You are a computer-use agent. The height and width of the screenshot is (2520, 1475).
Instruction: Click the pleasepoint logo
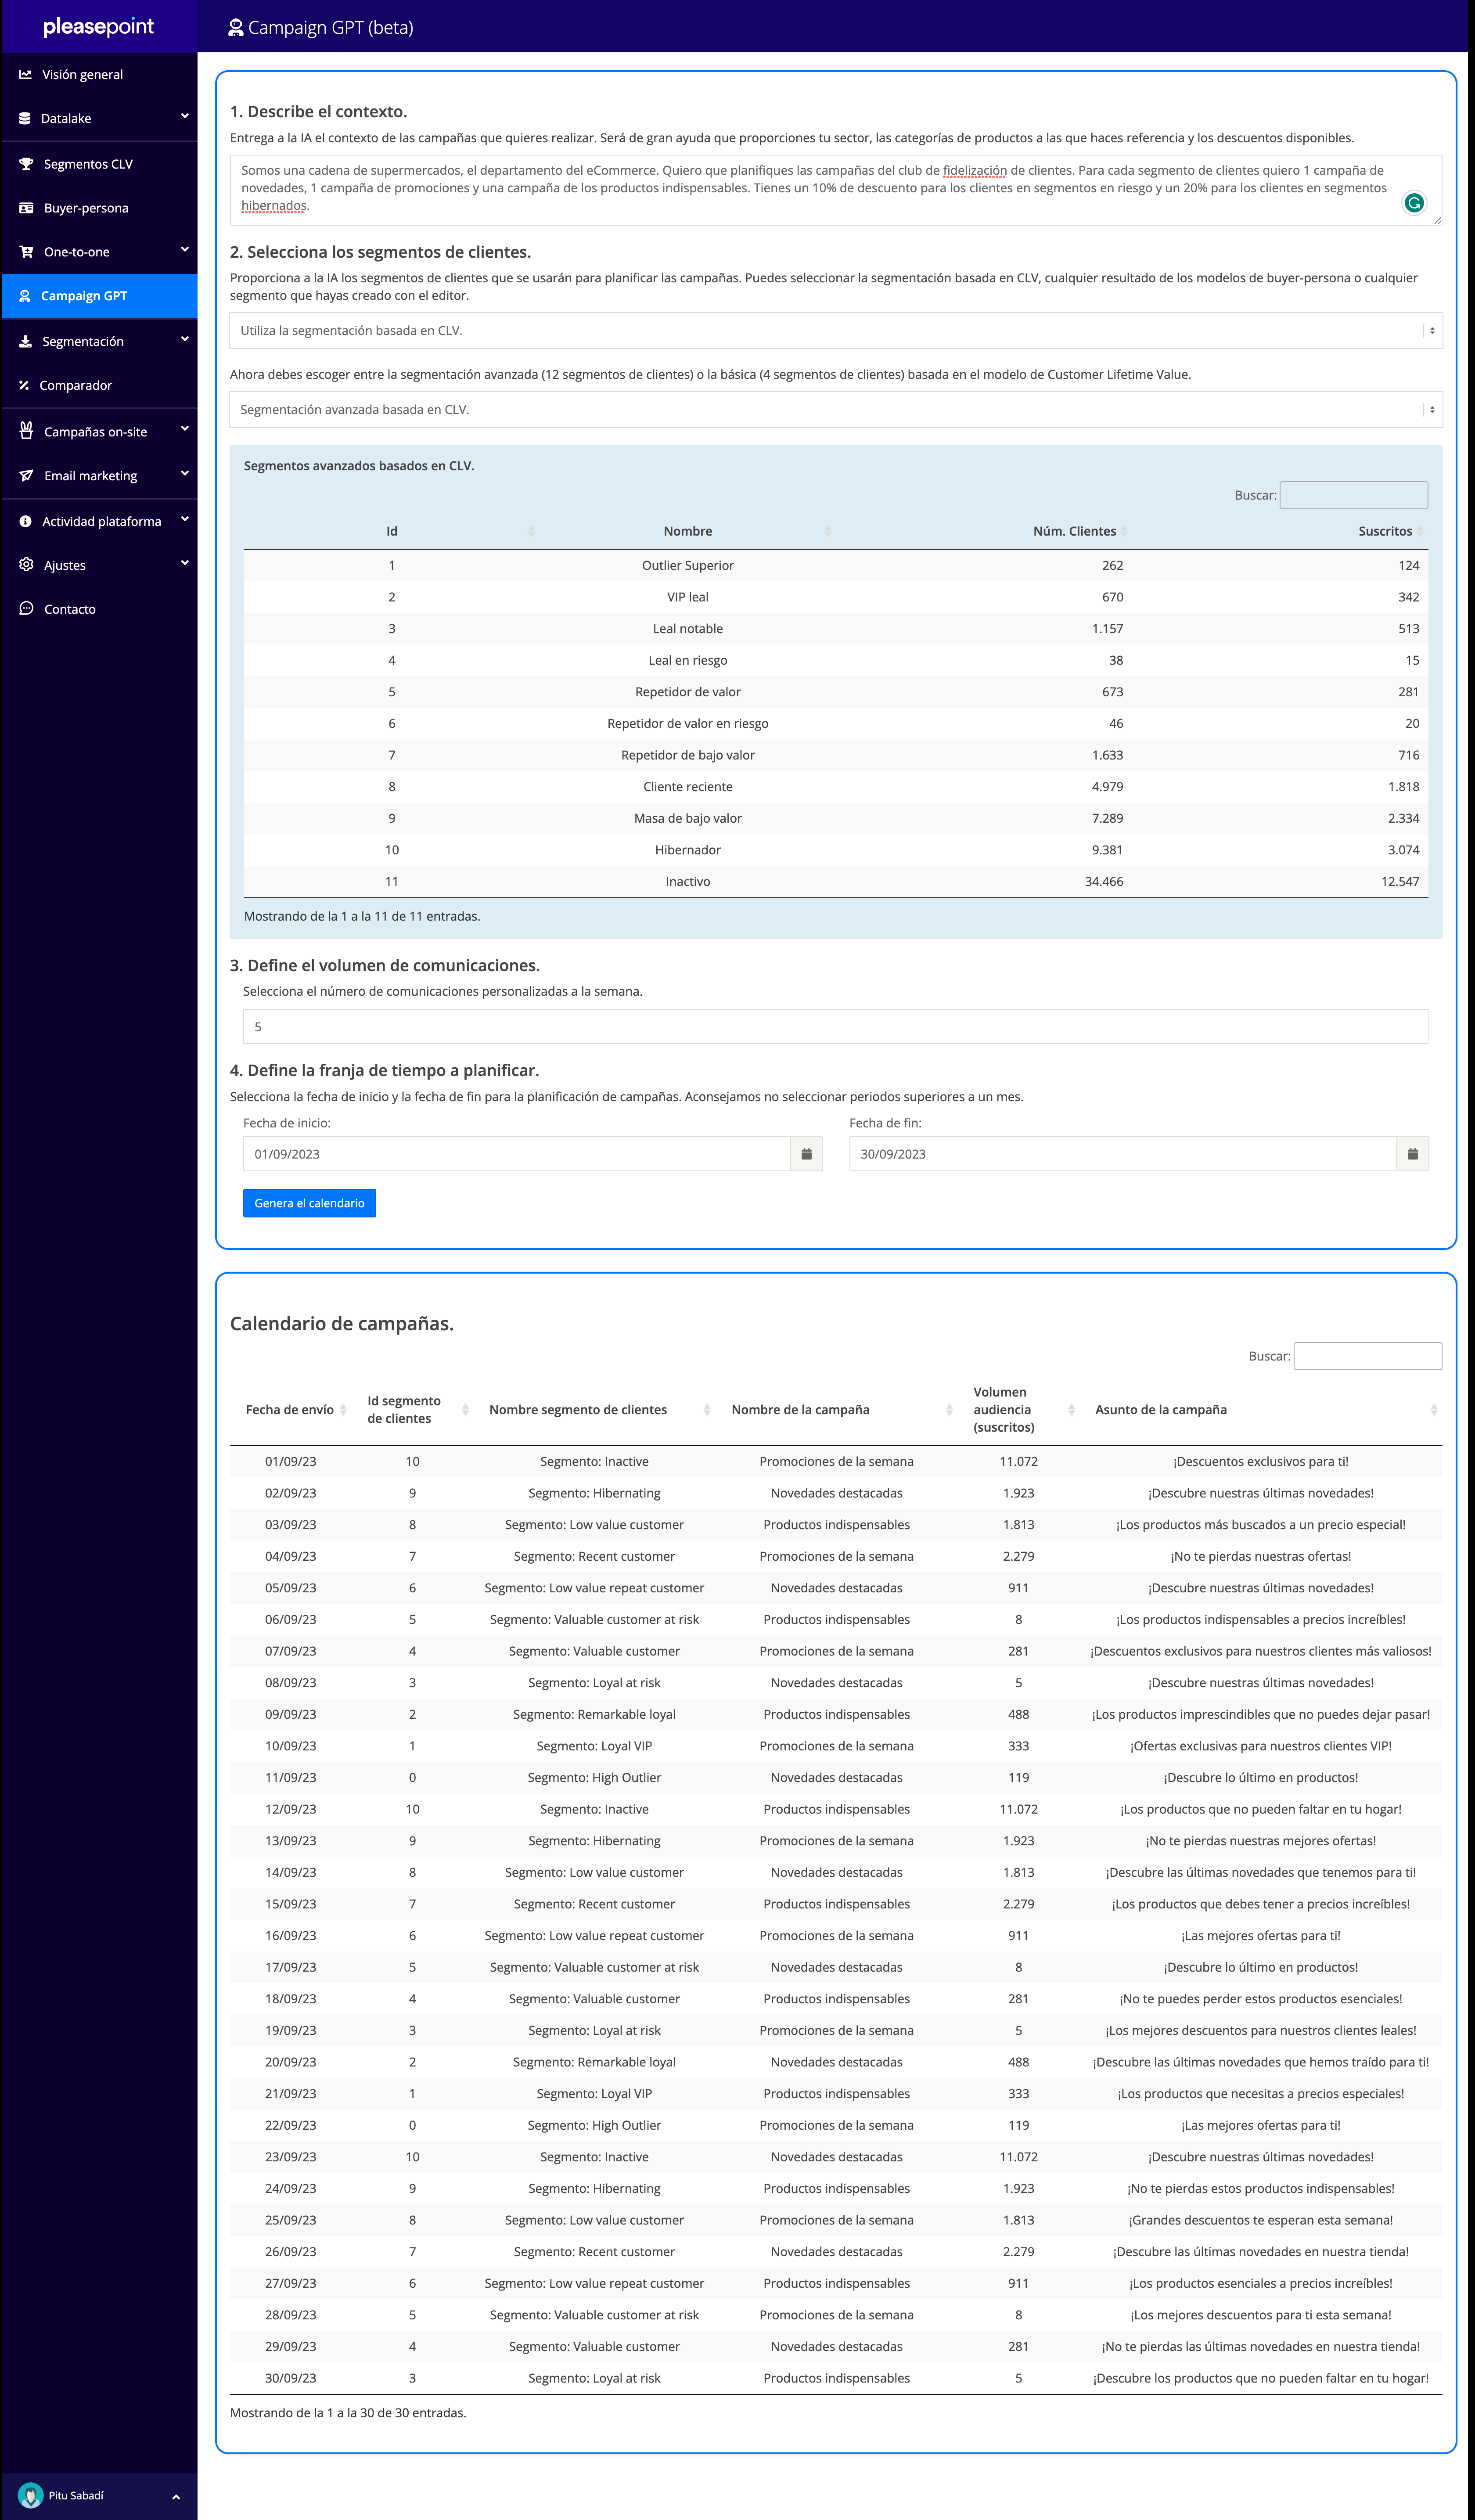click(98, 27)
